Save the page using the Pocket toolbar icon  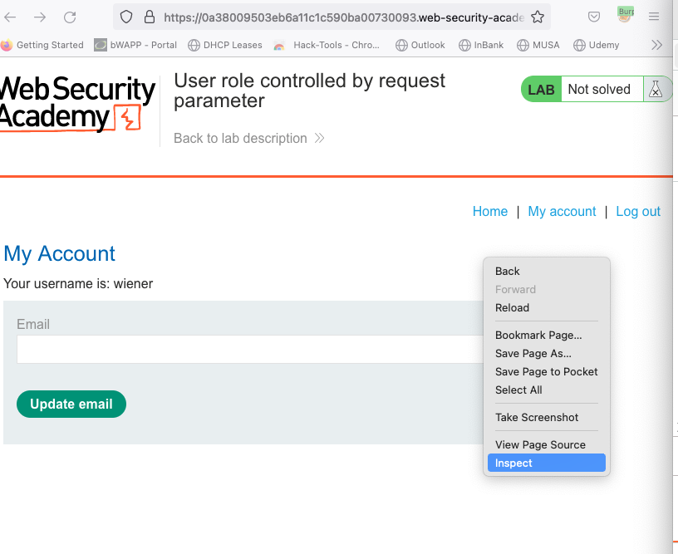pyautogui.click(x=594, y=17)
